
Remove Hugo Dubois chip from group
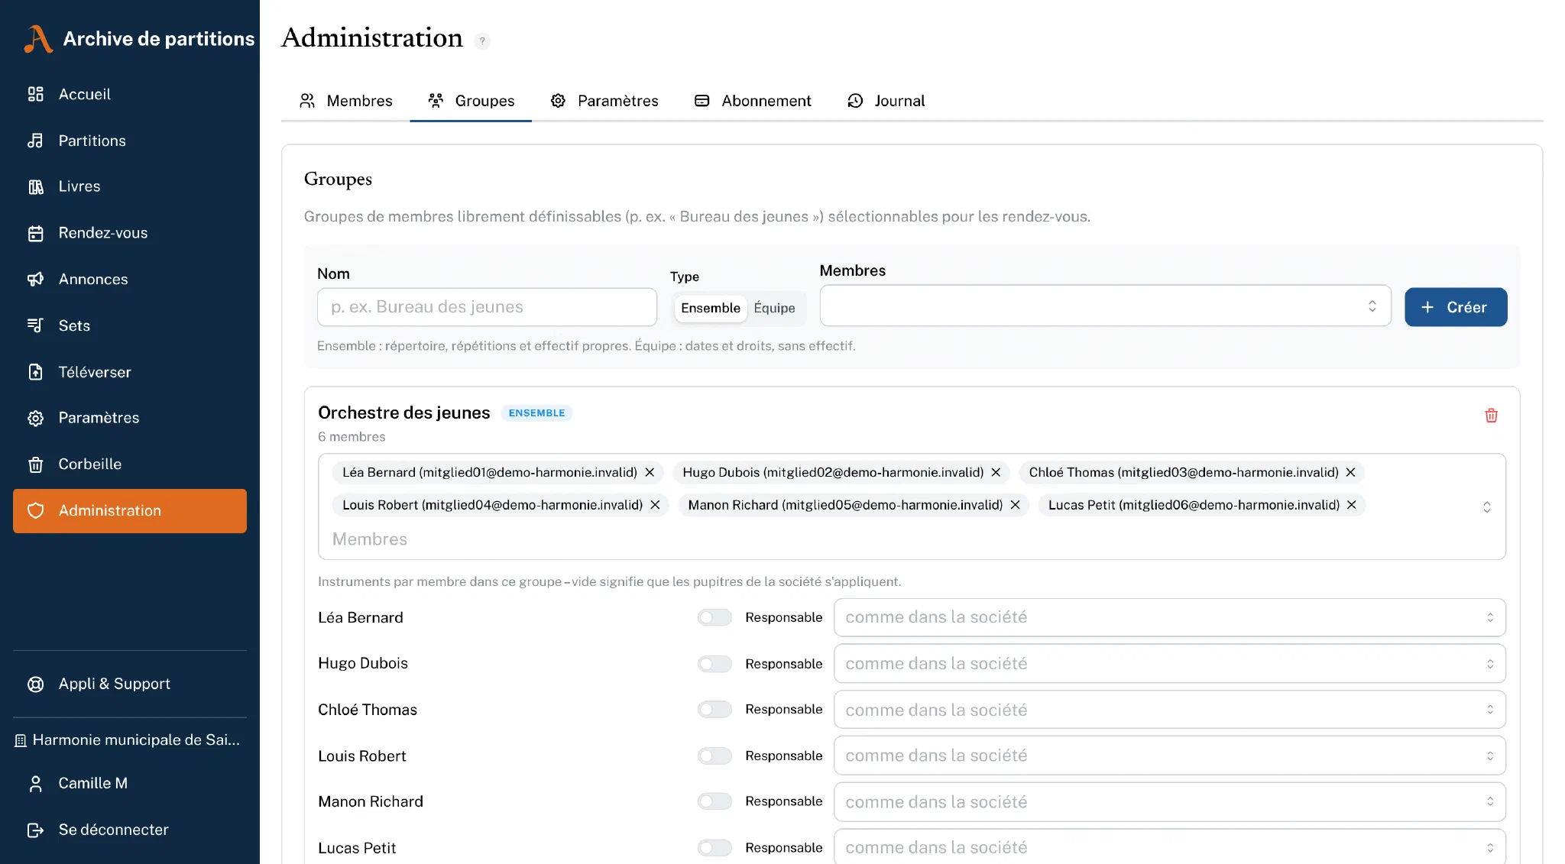996,472
